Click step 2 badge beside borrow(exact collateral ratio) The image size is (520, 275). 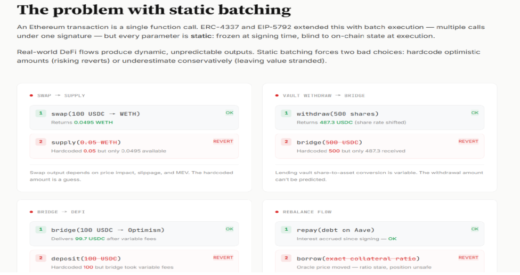pos(286,258)
